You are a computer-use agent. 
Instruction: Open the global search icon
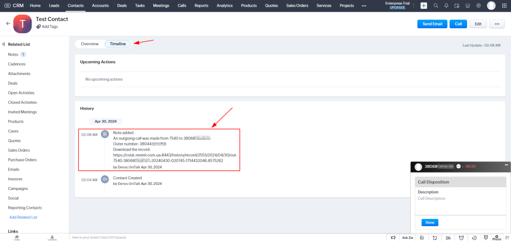(436, 6)
